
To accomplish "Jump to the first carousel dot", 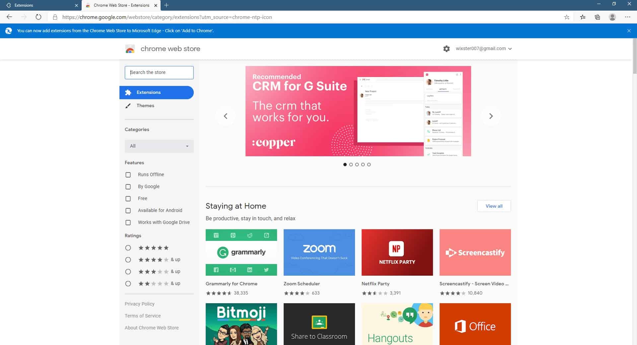I will 345,165.
